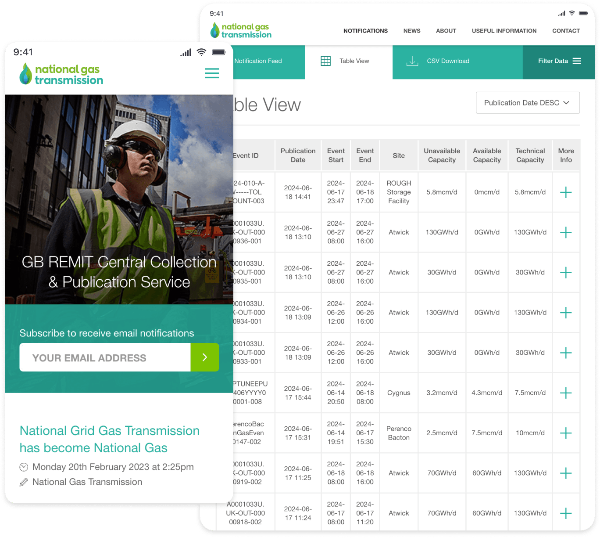The image size is (600, 541).
Task: Expand More Info for ROUGH Storage Facility row
Action: (566, 192)
